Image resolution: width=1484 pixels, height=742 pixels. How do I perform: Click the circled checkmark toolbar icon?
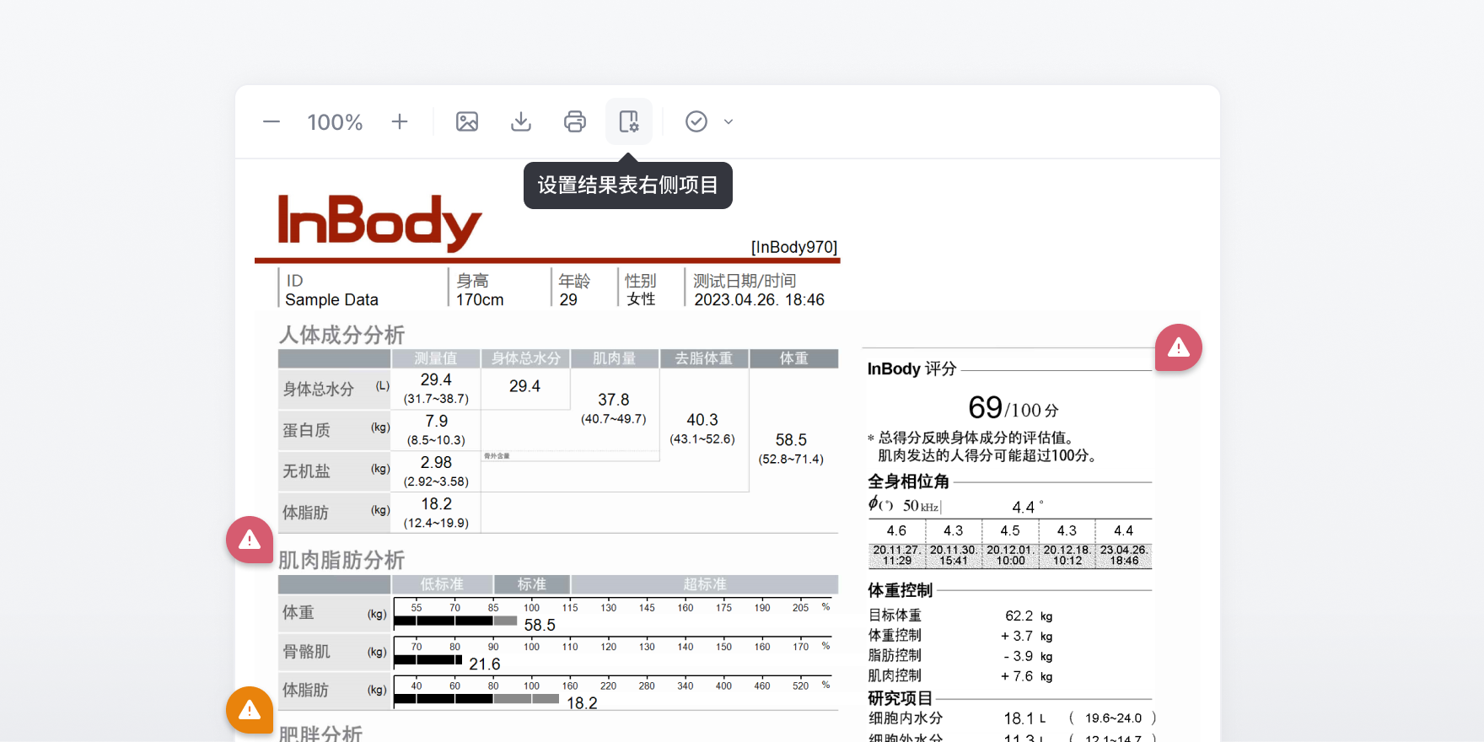pyautogui.click(x=696, y=121)
